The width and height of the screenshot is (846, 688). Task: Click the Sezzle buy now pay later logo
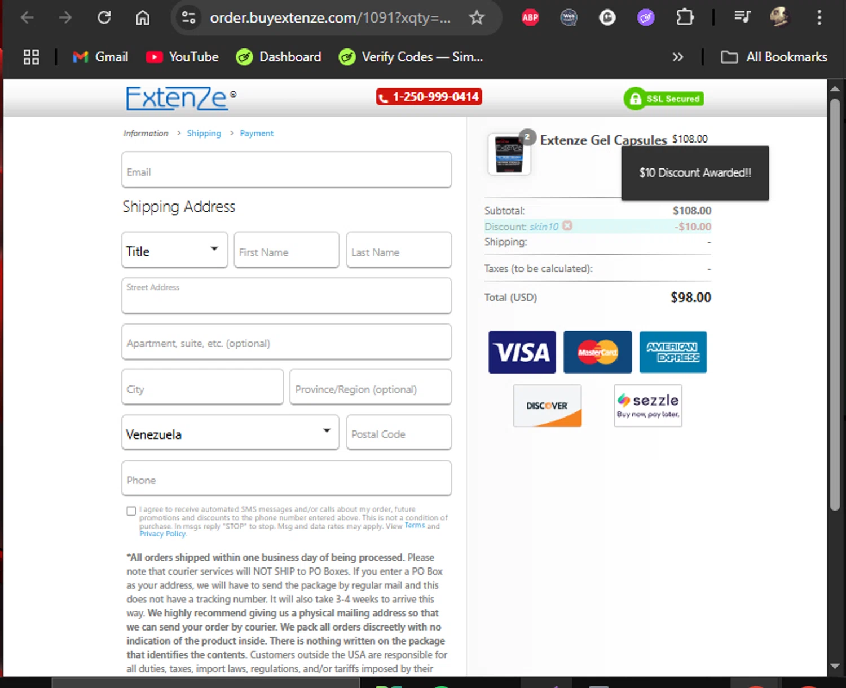click(x=648, y=406)
